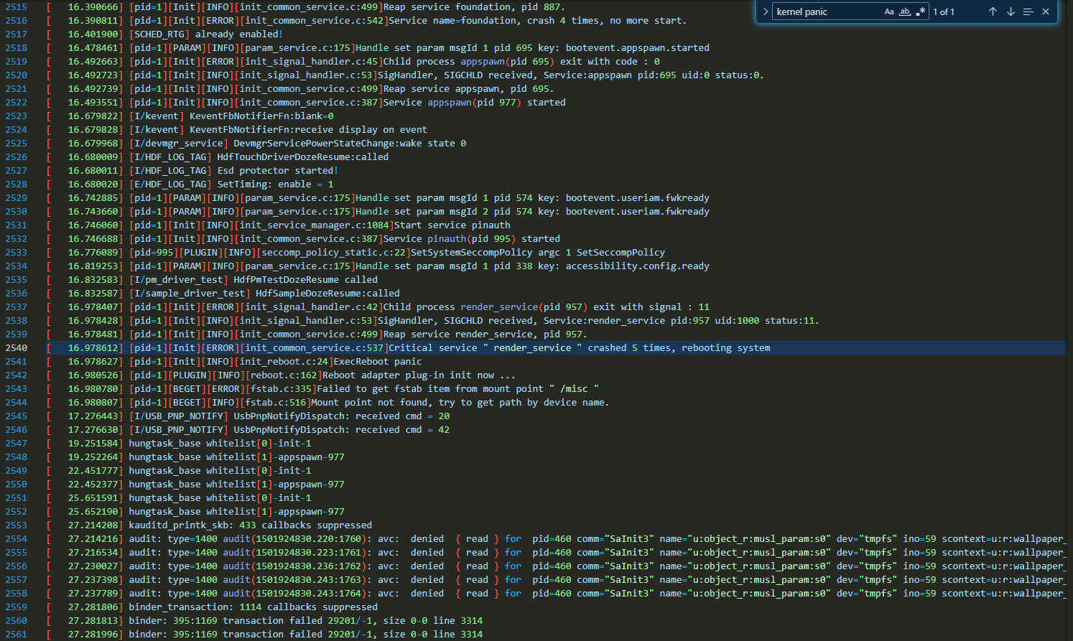The width and height of the screenshot is (1073, 641).
Task: Click 'Service appspawn(pid 977) started' text
Action: (x=474, y=102)
